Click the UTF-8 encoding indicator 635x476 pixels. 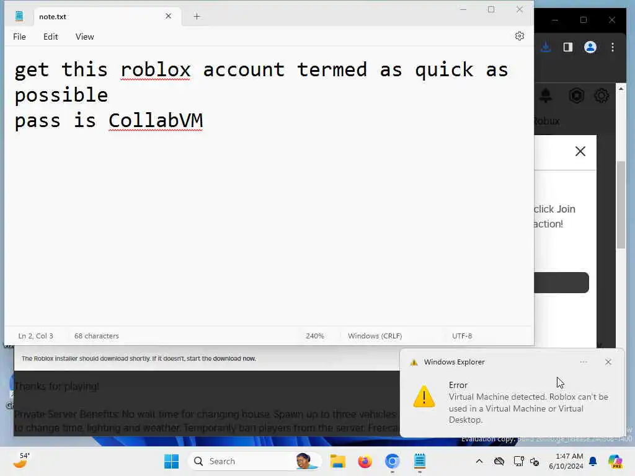coord(462,336)
